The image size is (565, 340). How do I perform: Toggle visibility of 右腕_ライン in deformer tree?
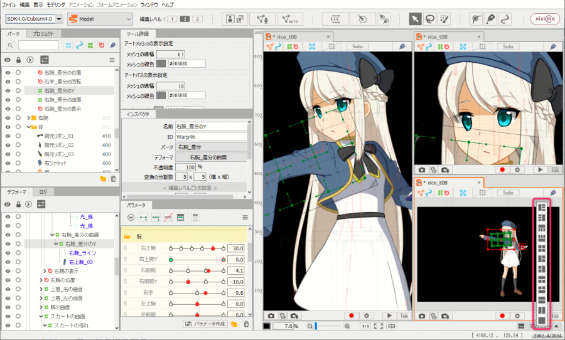(x=8, y=253)
